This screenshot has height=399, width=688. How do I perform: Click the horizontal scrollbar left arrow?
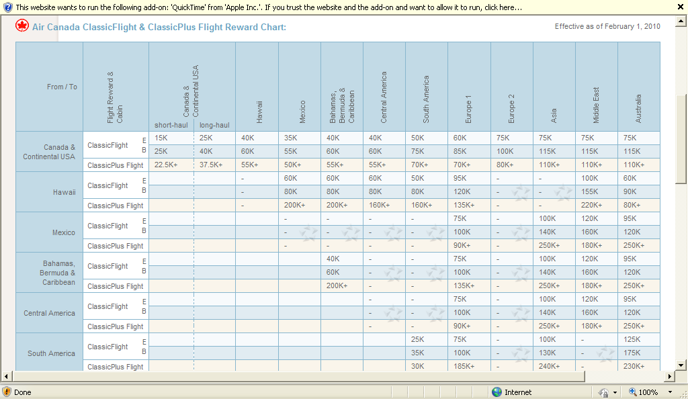6,376
